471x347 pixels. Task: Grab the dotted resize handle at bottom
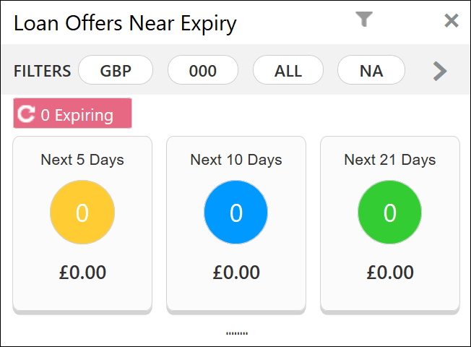(x=237, y=333)
